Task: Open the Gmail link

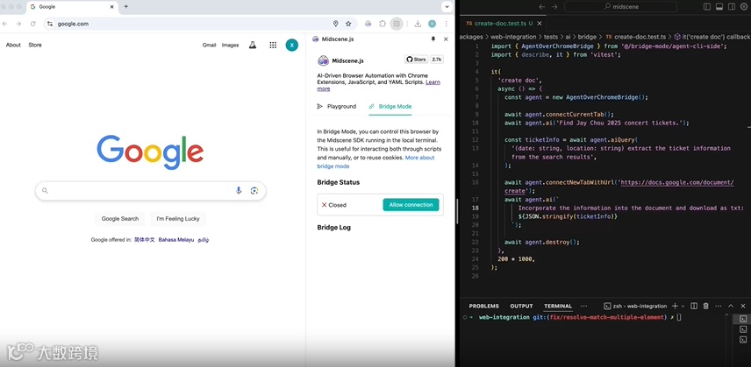Action: (x=210, y=45)
